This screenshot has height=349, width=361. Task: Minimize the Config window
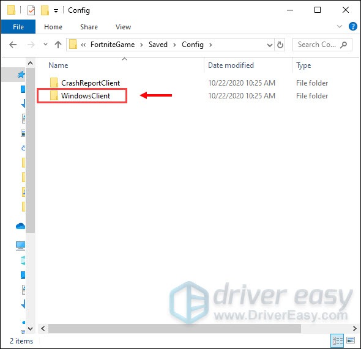pos(290,10)
